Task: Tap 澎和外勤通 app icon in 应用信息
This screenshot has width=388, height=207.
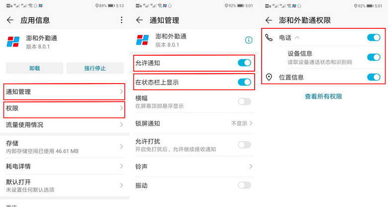Action: (x=13, y=42)
